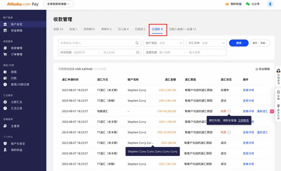
Task: Open the user avatar profile icon
Action: click(270, 4)
